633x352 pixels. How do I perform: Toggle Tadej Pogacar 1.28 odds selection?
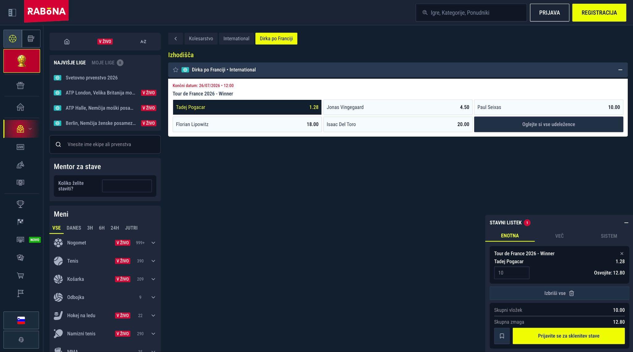point(247,107)
